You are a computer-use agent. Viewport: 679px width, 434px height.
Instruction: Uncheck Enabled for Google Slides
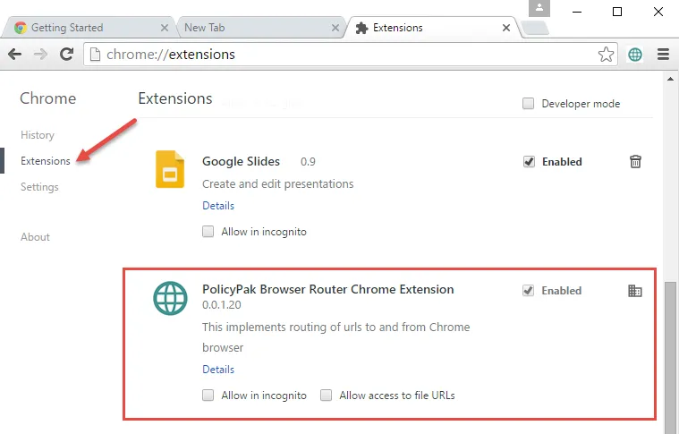pyautogui.click(x=529, y=162)
